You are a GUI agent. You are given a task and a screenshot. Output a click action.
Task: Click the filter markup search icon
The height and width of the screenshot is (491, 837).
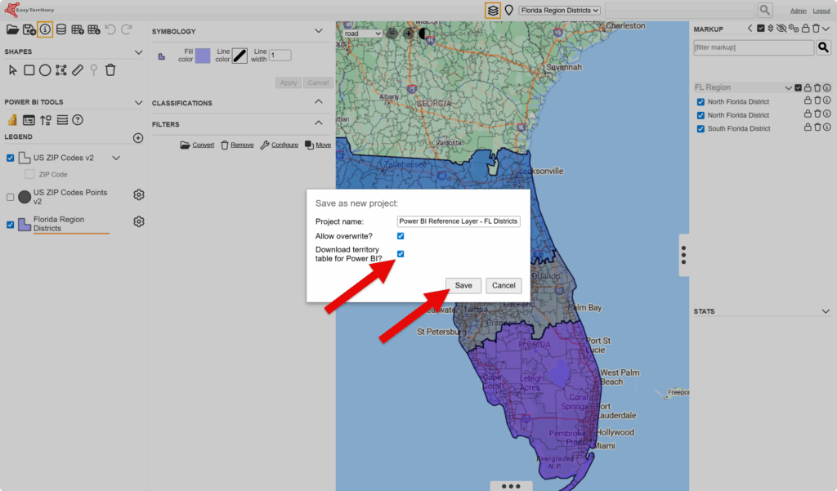[x=824, y=47]
